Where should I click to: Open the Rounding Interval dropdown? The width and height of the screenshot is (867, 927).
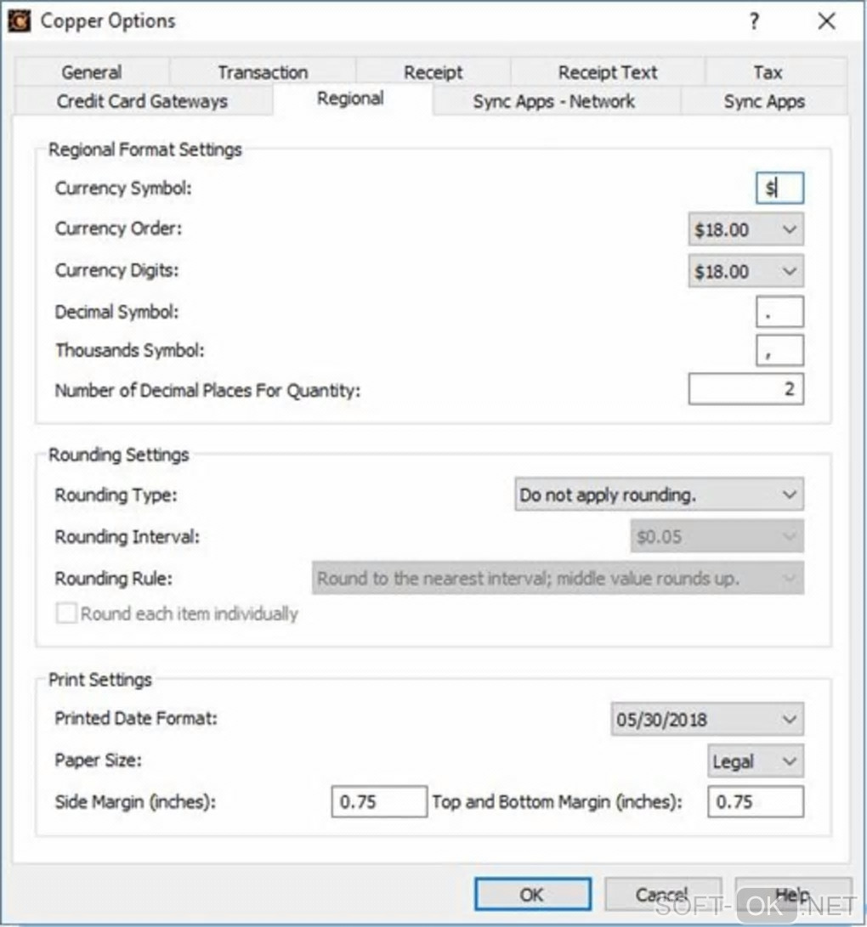(717, 536)
